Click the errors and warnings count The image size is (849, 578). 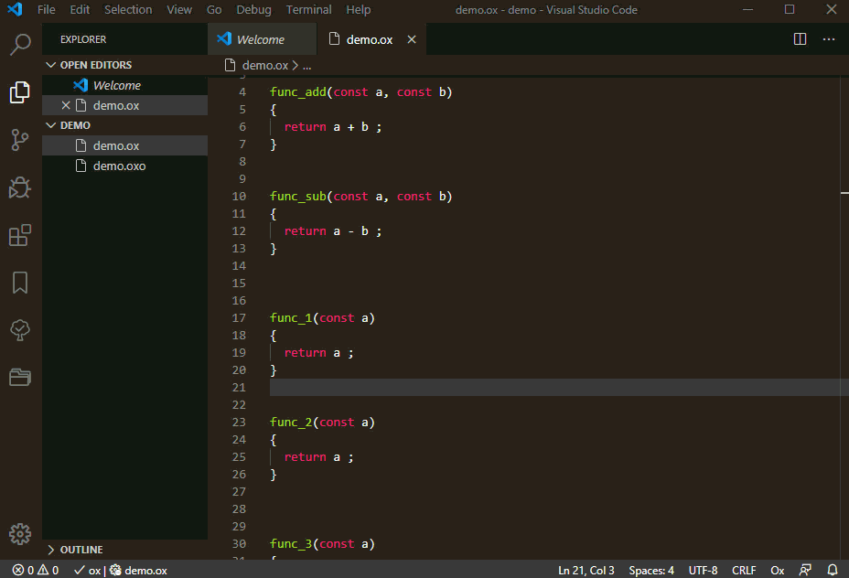(x=36, y=570)
